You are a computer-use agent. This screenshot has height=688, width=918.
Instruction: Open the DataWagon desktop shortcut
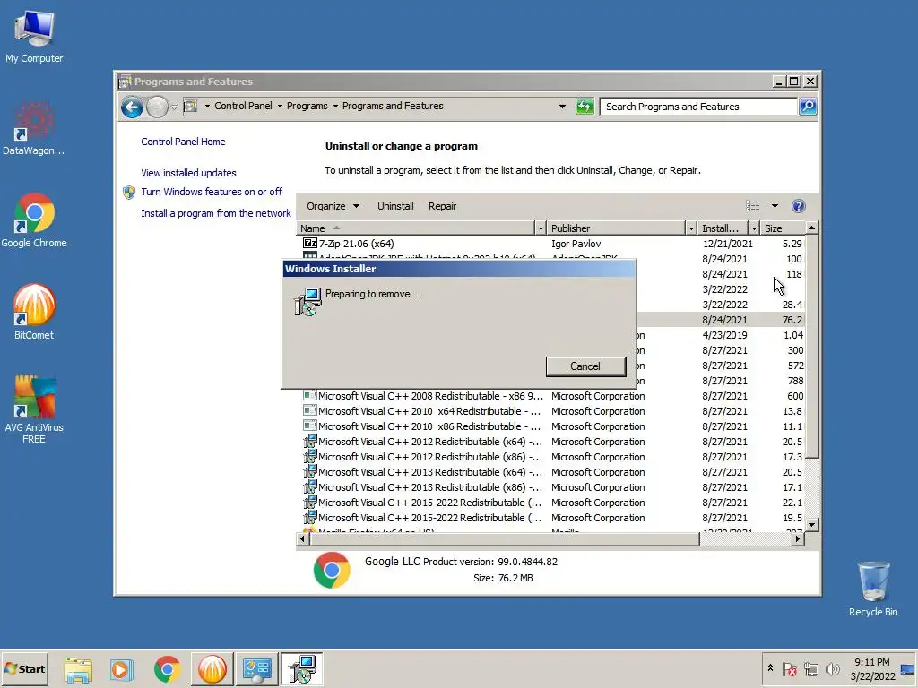34,129
